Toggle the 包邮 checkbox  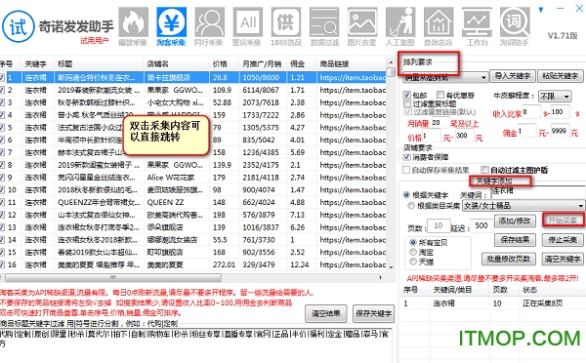407,95
